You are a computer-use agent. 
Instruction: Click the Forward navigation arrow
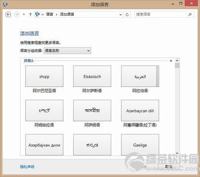17,14
